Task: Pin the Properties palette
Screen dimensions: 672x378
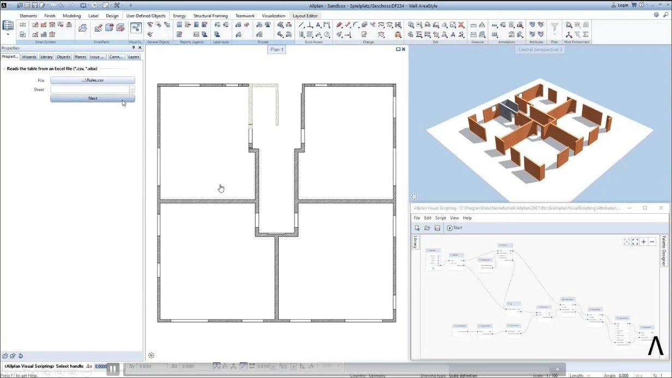Action: pos(134,48)
